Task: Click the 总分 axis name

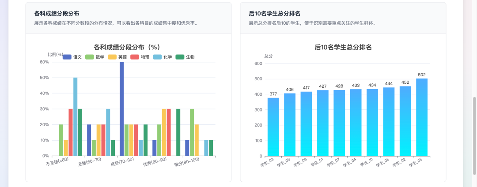Action: pyautogui.click(x=269, y=56)
